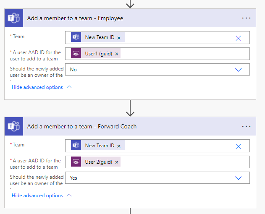Remove New Team ID token in Forward Coach action
Viewport: 265px width, 214px height.
click(119, 146)
